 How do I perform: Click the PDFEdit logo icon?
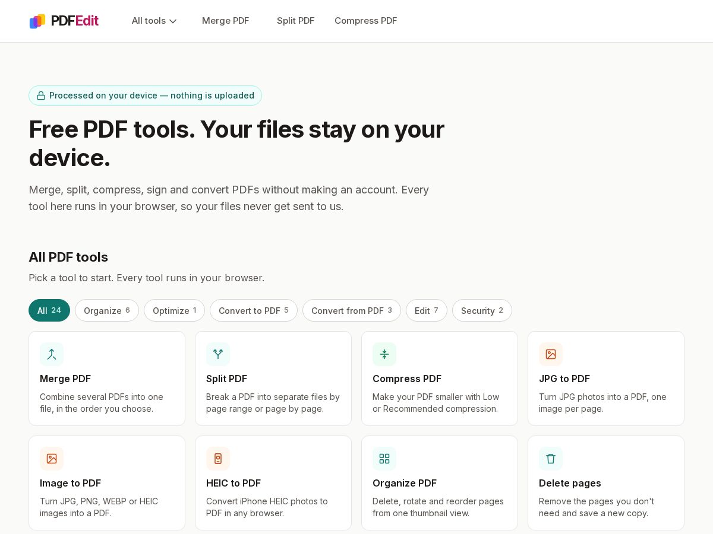[37, 21]
